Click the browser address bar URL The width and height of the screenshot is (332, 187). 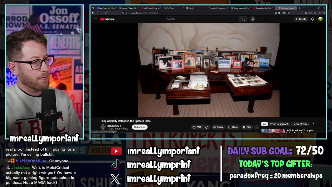143,13
